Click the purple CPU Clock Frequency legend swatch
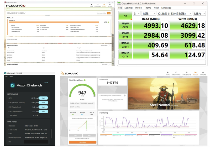 pyautogui.click(x=166, y=135)
